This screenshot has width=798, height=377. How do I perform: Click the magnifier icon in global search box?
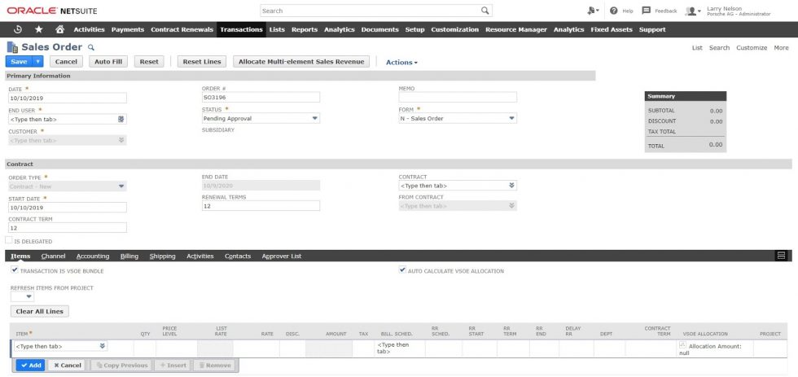(485, 11)
